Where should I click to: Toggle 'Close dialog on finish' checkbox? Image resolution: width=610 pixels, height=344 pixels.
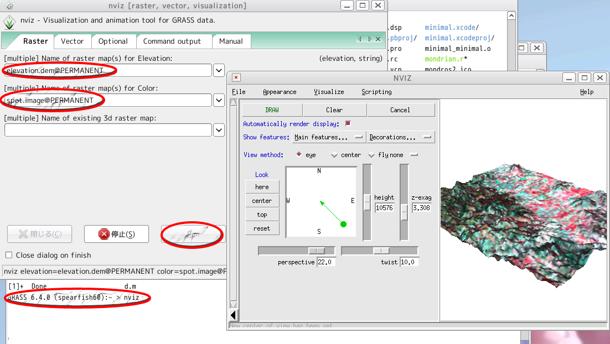[x=9, y=255]
